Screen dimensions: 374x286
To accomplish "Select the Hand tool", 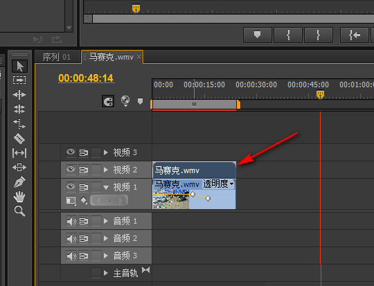I will click(19, 197).
